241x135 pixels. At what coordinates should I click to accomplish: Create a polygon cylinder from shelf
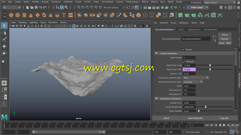coord(24,15)
